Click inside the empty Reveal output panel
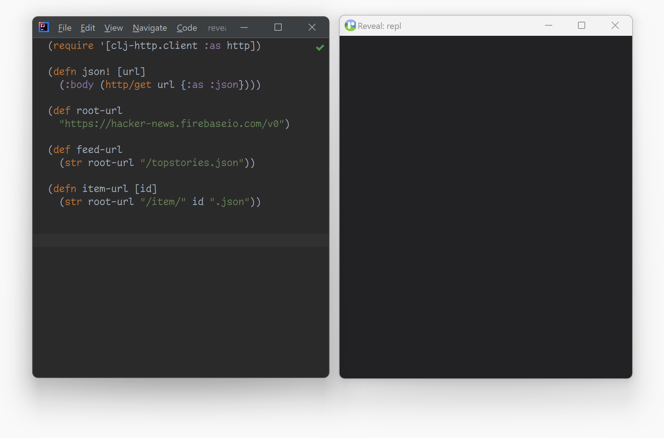The height and width of the screenshot is (438, 664). 485,206
